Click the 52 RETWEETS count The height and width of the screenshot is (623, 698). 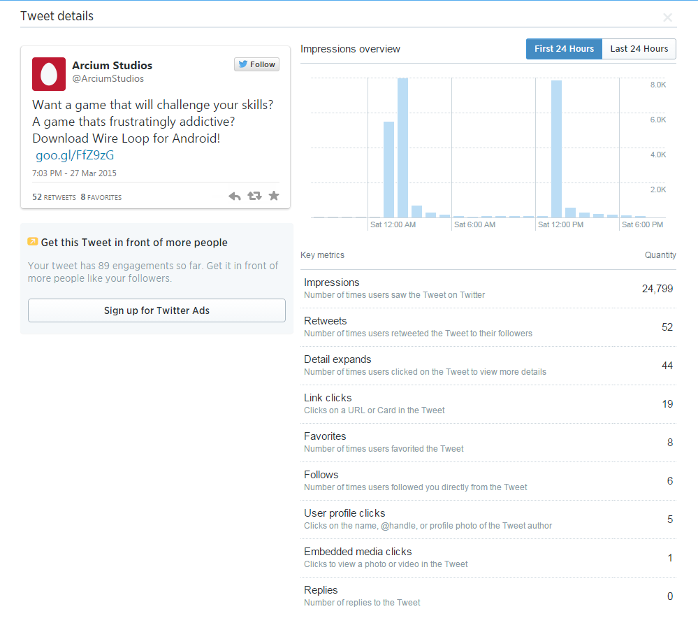pos(54,197)
